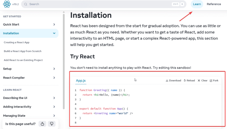Collapse the Installation section chevron
This screenshot has height=129, width=227.
point(54,33)
